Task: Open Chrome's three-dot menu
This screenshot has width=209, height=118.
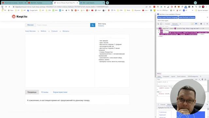Action: click(x=207, y=7)
